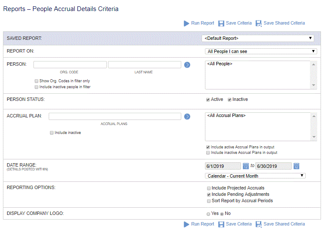332x234 pixels.
Task: Open the Calendar - Current Month dropdown
Action: click(x=255, y=175)
